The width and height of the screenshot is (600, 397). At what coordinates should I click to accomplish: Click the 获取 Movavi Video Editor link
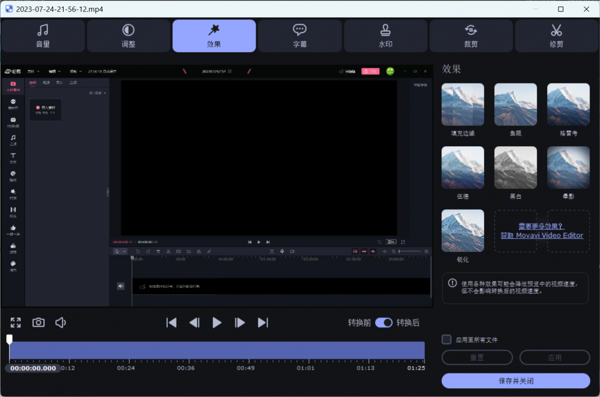coord(542,235)
